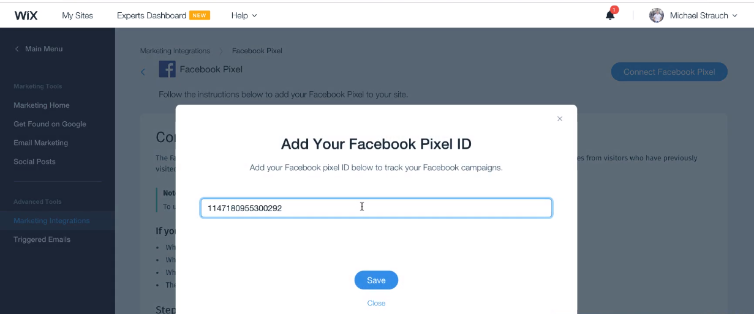This screenshot has height=314, width=754.
Task: Click the Facebook Pixel ID input field
Action: 376,208
